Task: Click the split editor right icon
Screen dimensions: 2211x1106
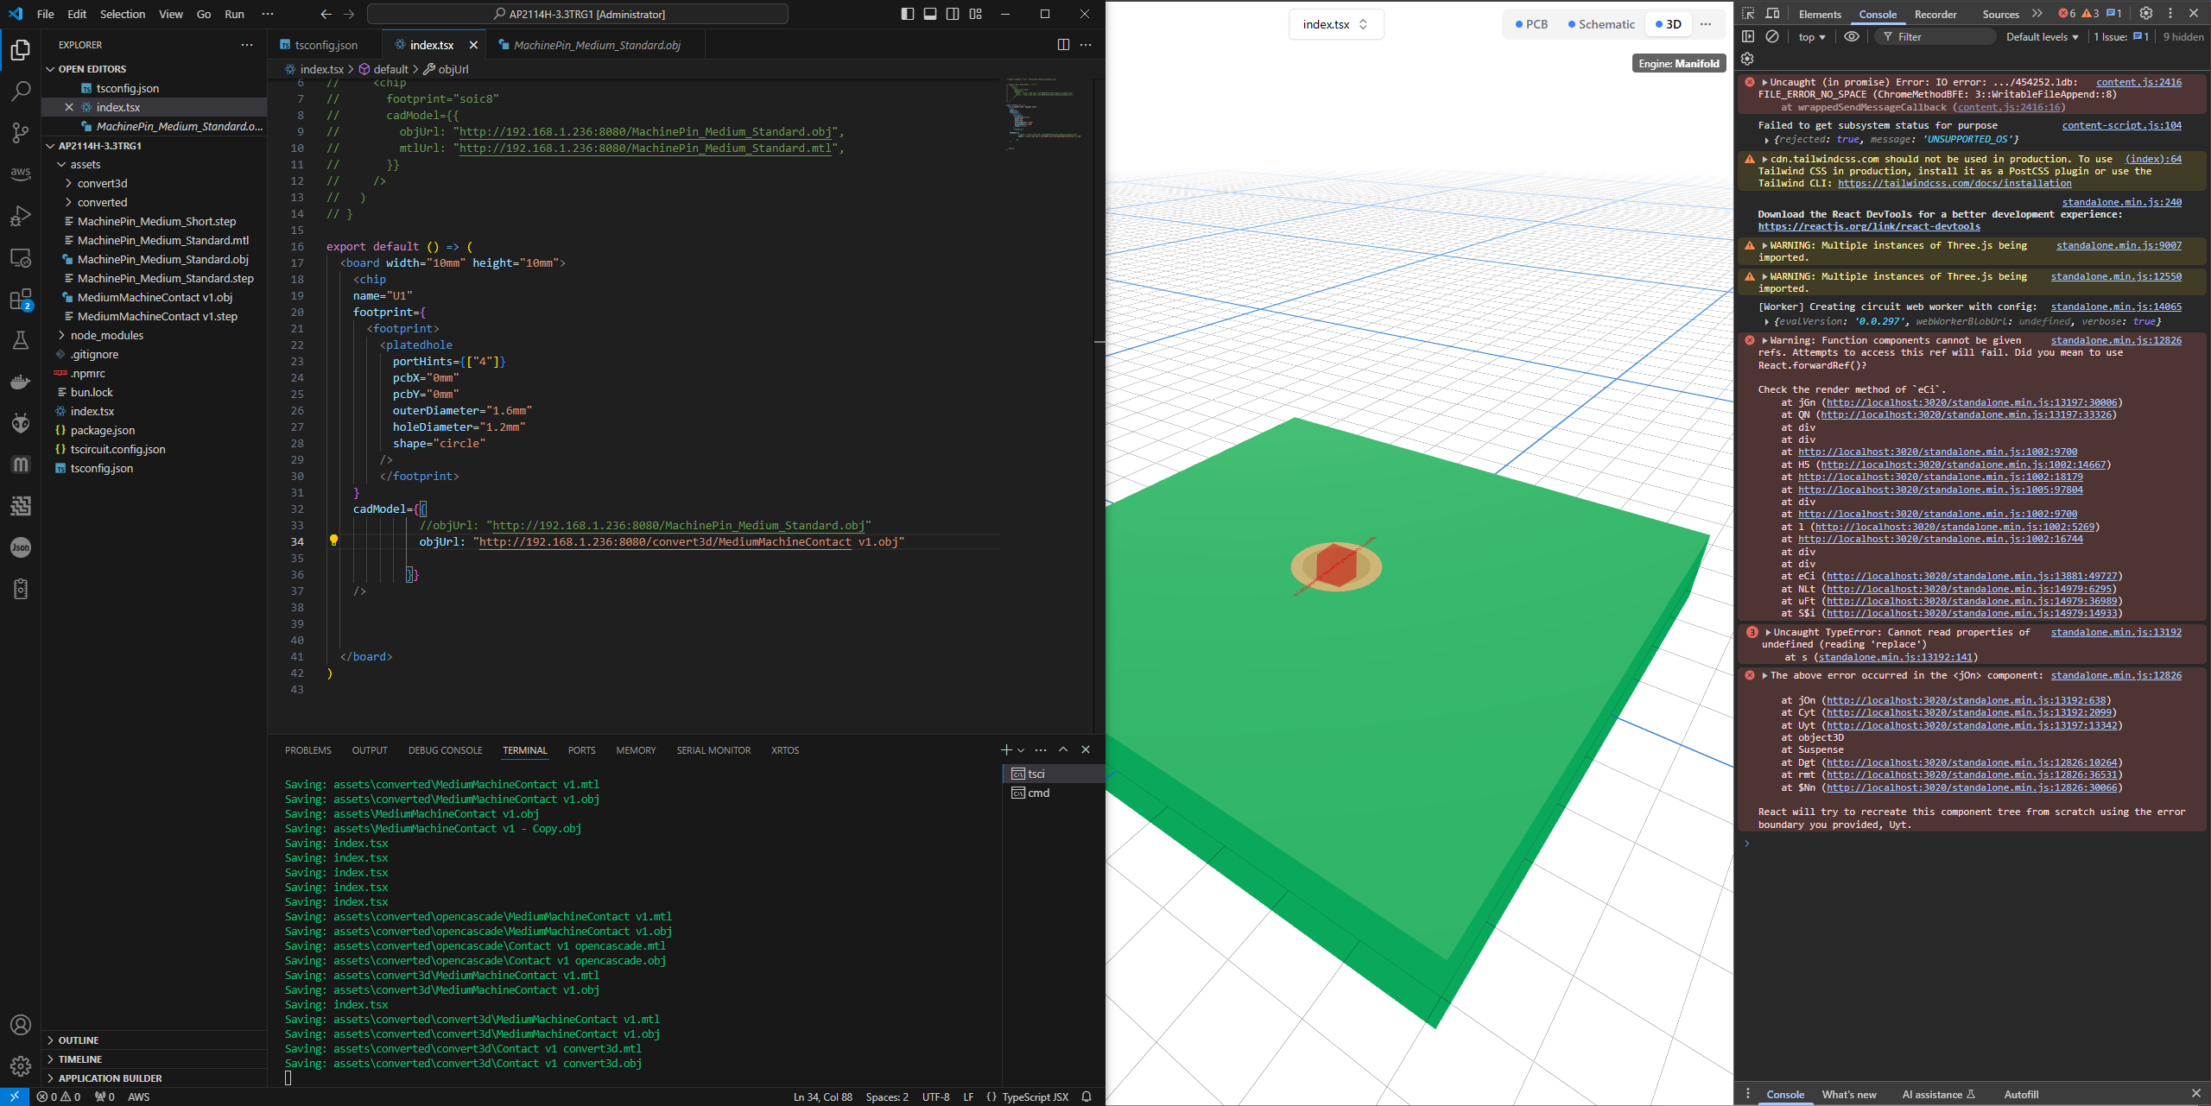Action: pos(1063,45)
